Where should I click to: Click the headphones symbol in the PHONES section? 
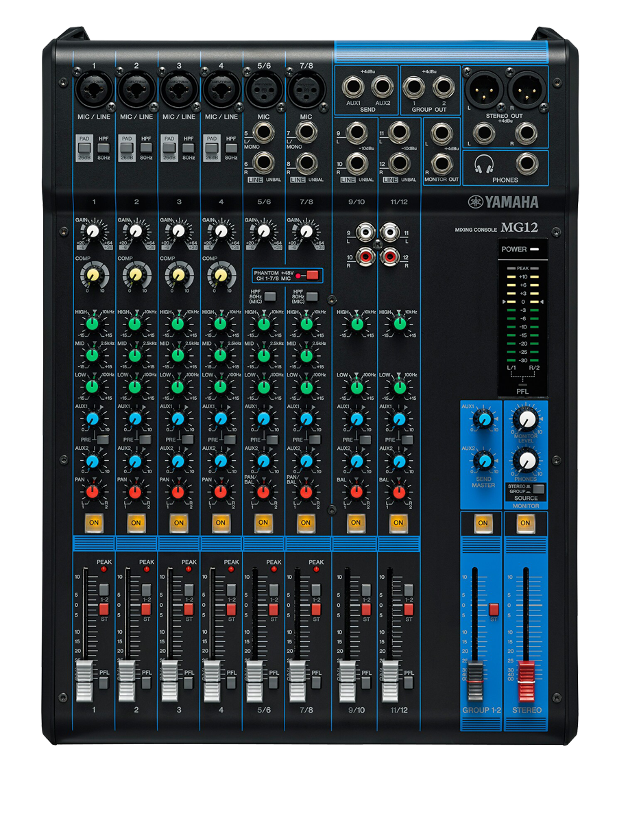click(x=484, y=165)
